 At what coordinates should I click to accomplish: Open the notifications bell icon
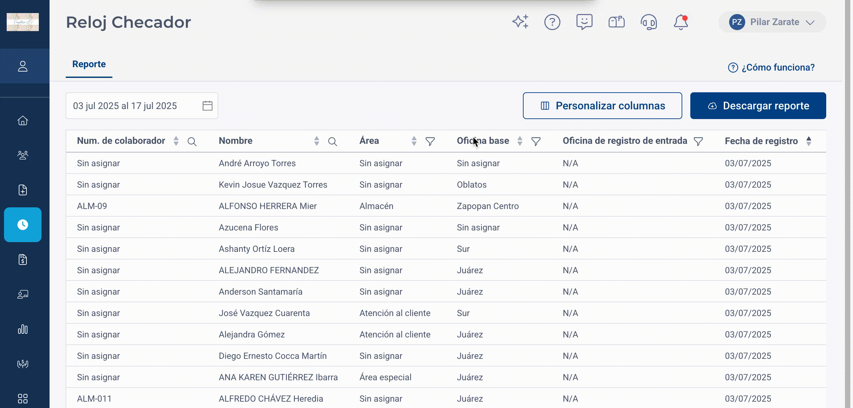[x=681, y=22]
